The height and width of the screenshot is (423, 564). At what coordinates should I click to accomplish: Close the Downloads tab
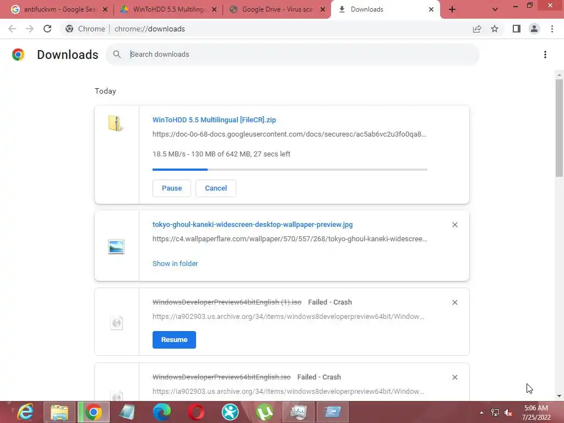[x=431, y=9]
